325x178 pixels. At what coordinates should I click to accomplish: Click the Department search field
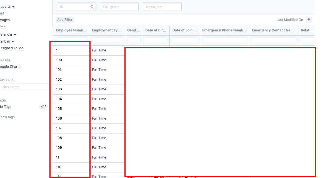click(x=162, y=6)
